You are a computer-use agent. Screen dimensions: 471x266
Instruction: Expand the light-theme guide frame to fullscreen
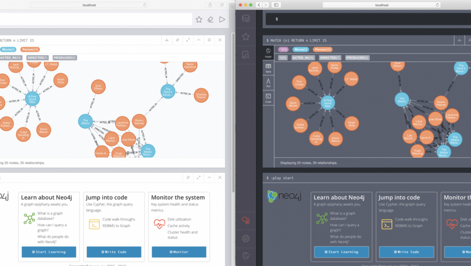[x=199, y=177]
